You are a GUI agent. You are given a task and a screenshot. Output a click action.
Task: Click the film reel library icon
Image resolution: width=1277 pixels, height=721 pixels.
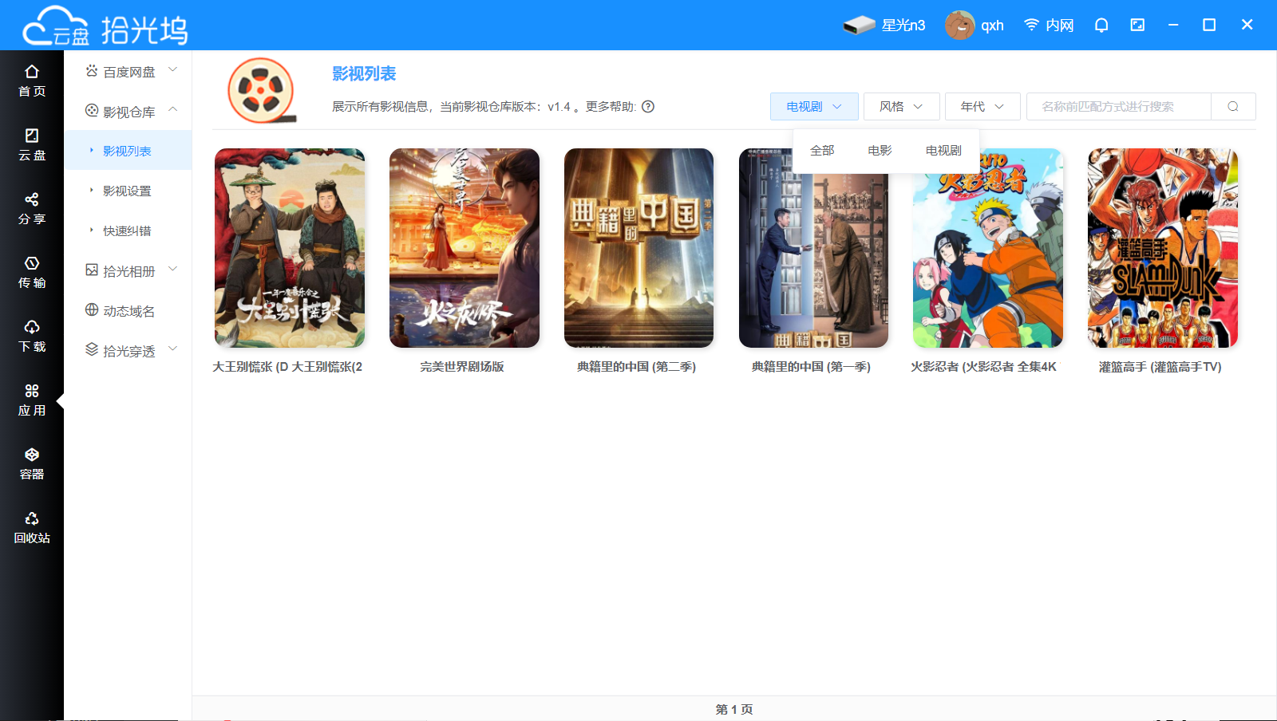pyautogui.click(x=261, y=90)
